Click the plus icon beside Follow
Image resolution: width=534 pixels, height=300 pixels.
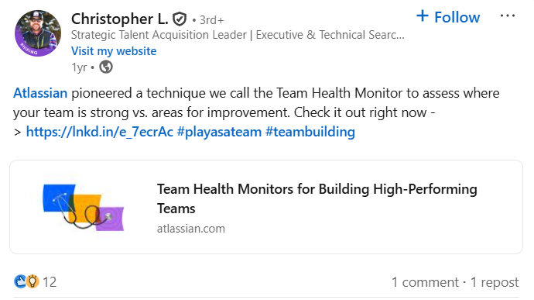click(423, 16)
